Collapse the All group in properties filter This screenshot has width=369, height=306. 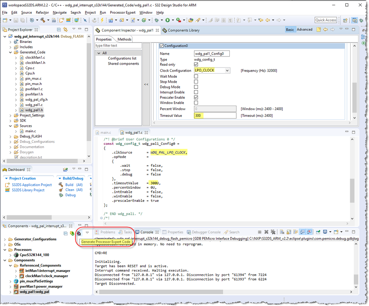pyautogui.click(x=99, y=53)
